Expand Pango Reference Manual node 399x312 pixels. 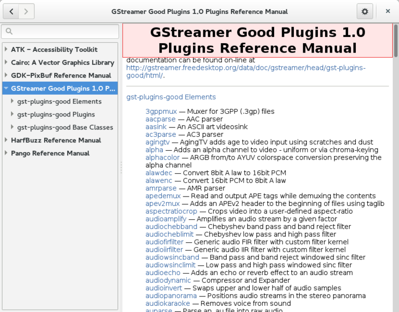(6, 153)
